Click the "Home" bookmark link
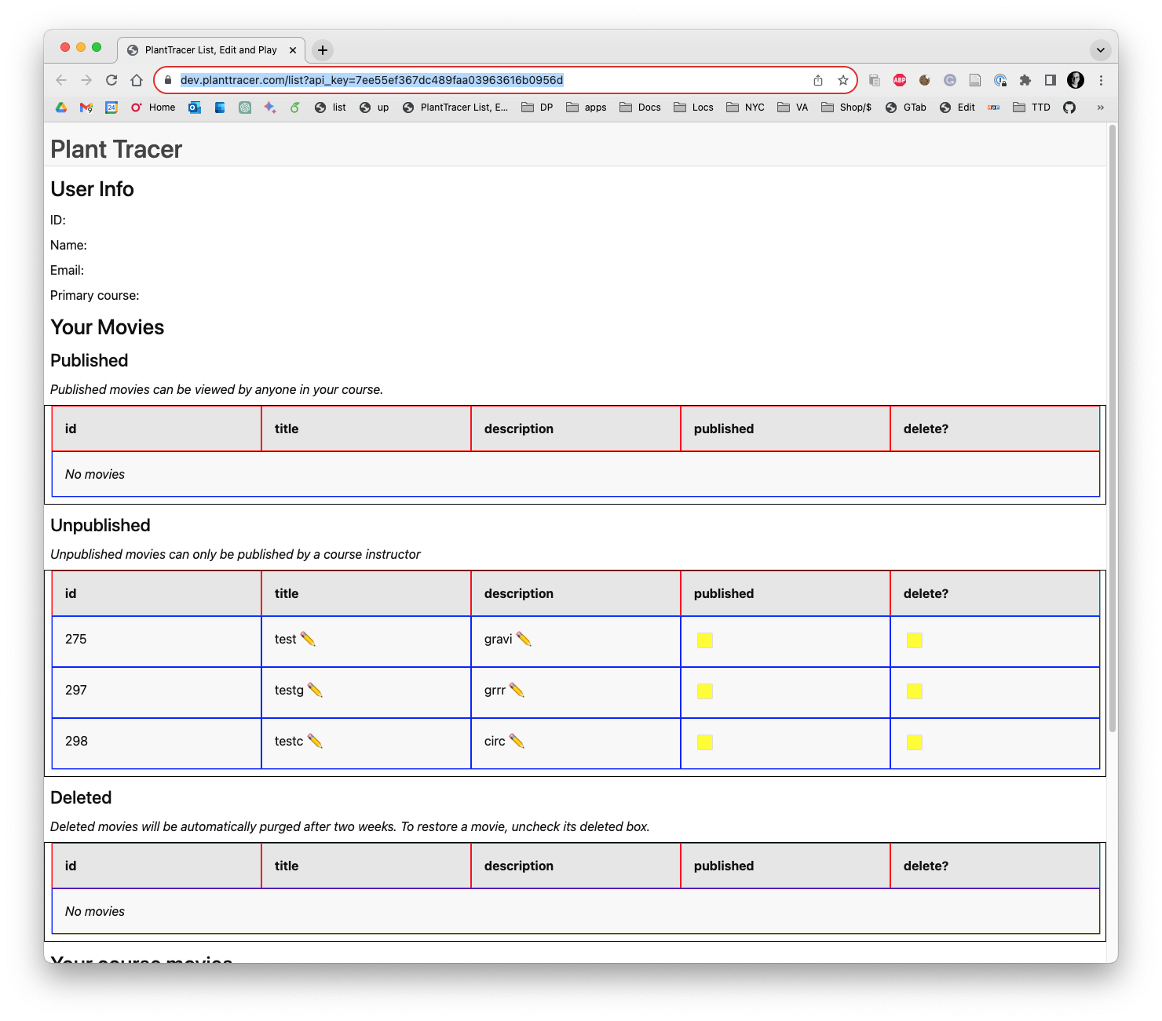Screen dimensions: 1162x1021 (x=154, y=108)
